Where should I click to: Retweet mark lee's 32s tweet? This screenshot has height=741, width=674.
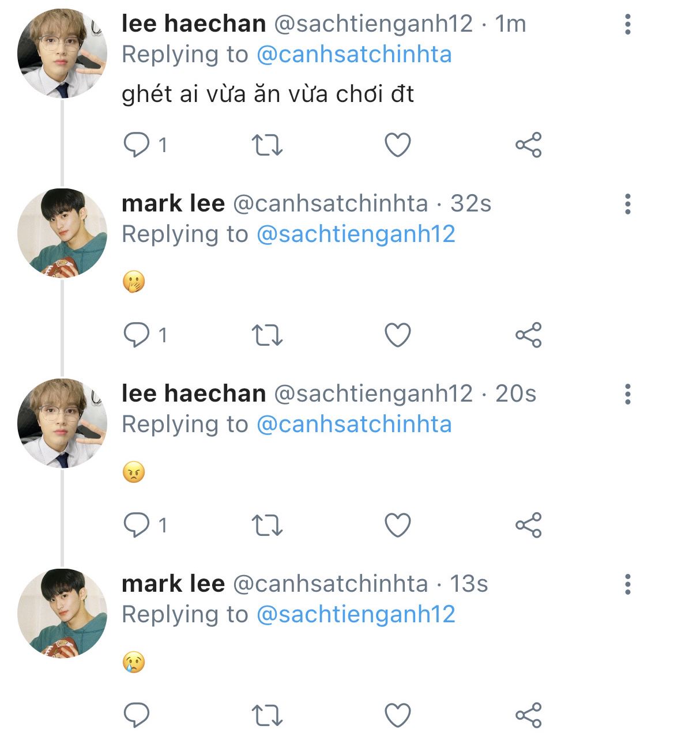click(268, 335)
